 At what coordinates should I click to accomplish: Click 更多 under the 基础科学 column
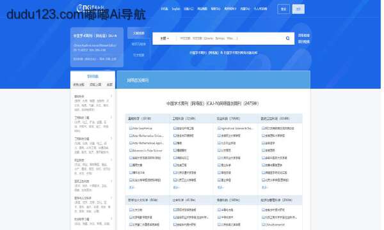click(132, 187)
